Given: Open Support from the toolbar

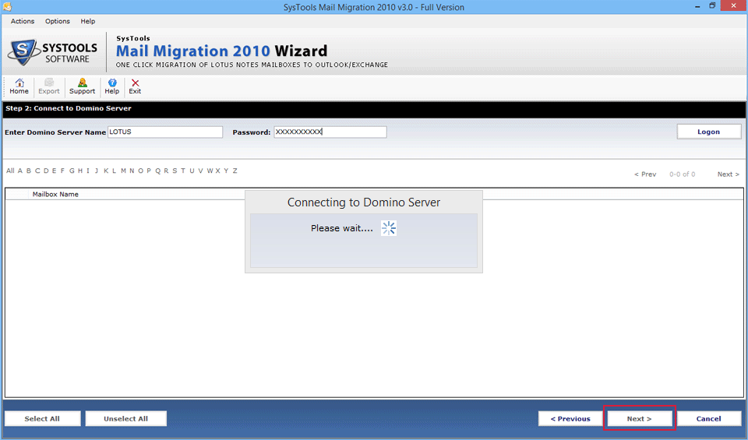Looking at the screenshot, I should pos(82,86).
